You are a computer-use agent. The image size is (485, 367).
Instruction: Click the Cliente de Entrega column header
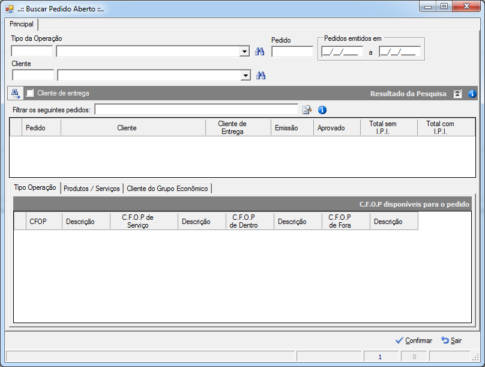click(x=238, y=127)
